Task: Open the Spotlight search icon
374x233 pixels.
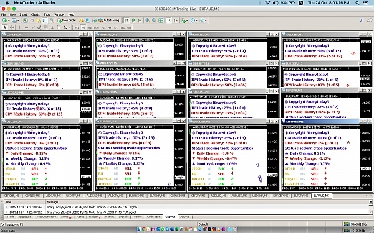Action: click(357, 3)
